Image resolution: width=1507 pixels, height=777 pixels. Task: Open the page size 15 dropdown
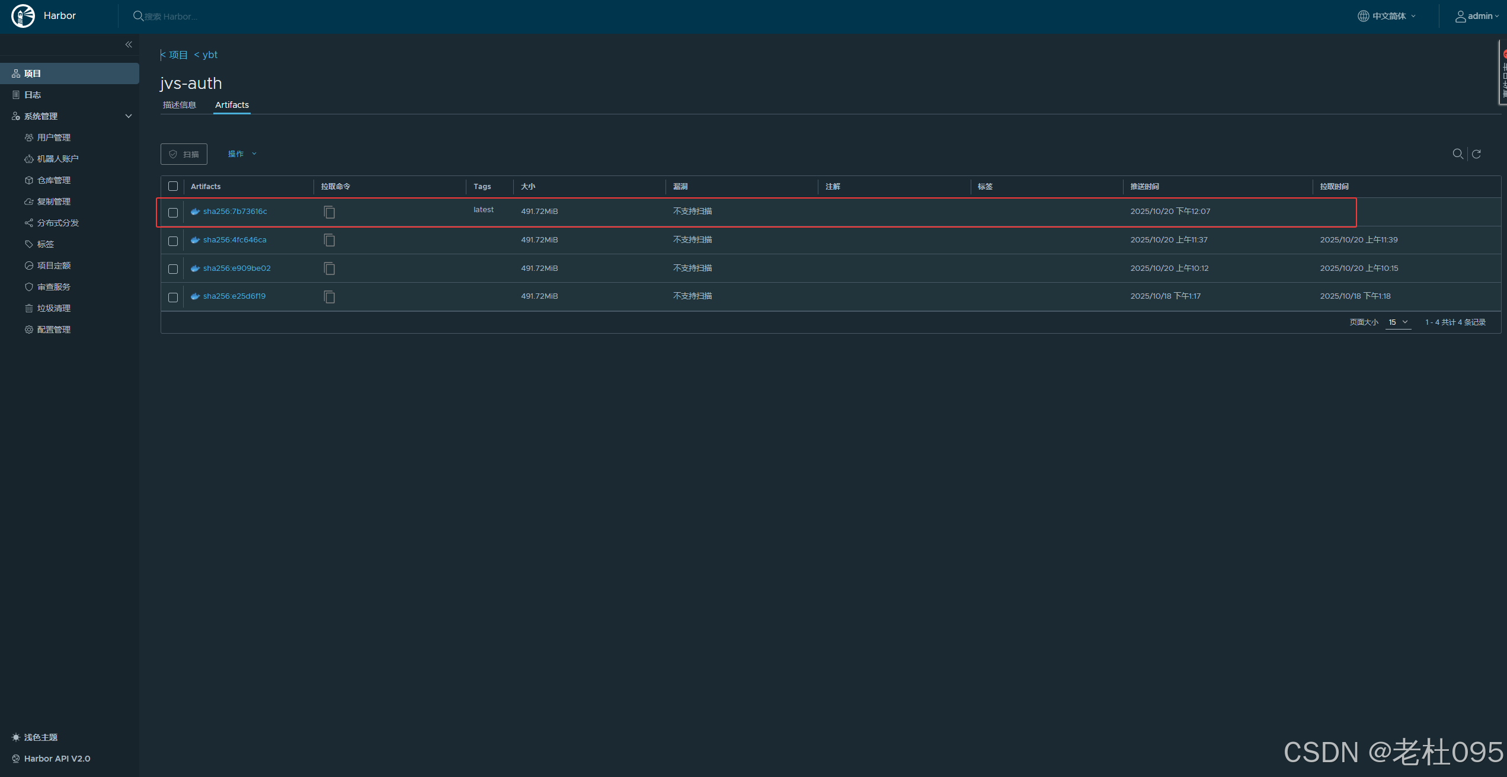pyautogui.click(x=1397, y=322)
